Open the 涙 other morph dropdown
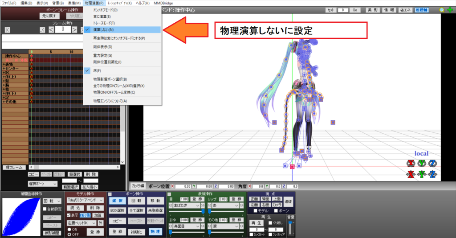456x238 pixels. [x=225, y=226]
